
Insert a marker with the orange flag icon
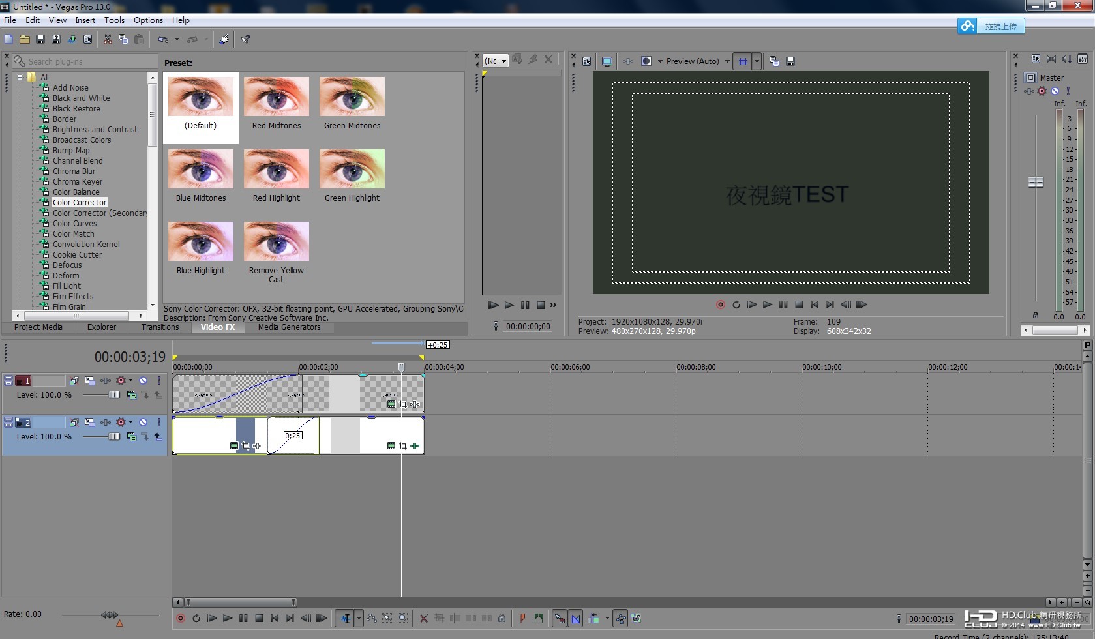coord(522,618)
